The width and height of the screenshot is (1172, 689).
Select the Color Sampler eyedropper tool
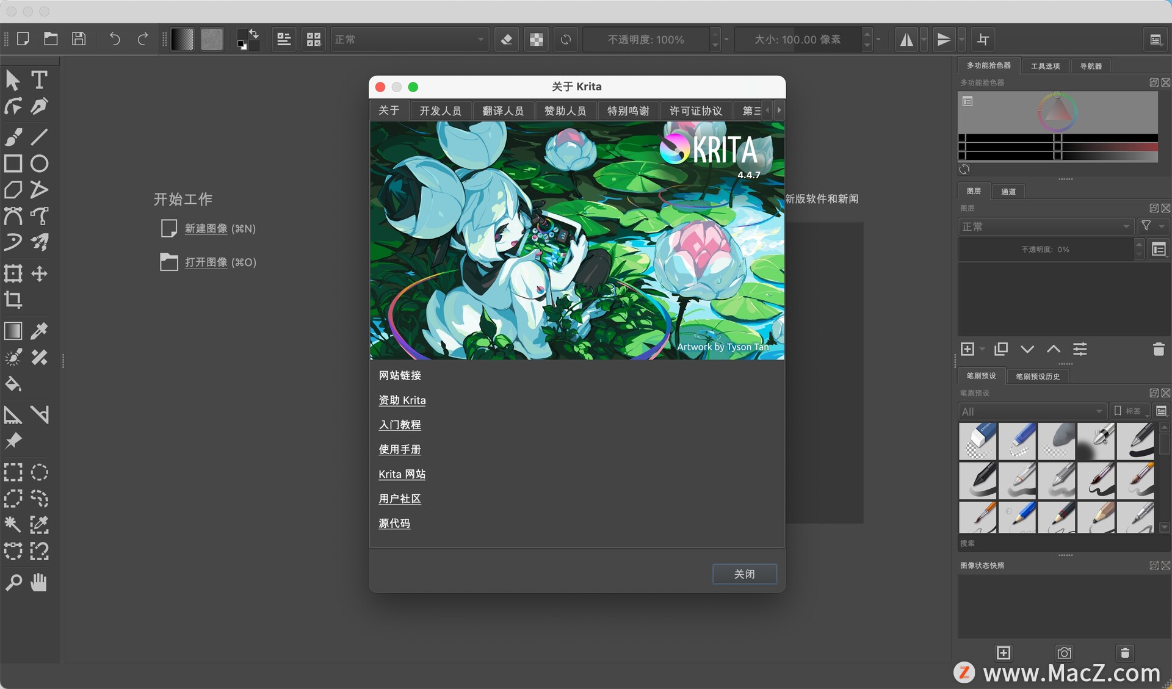pyautogui.click(x=39, y=331)
